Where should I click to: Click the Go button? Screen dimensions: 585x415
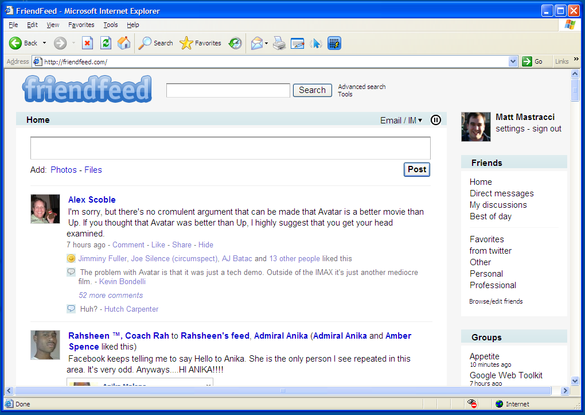[x=532, y=61]
